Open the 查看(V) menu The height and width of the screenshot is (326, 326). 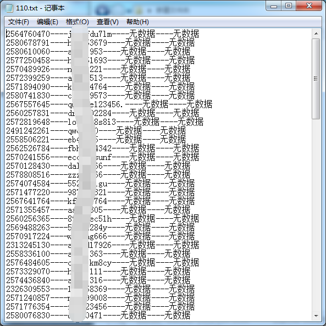point(108,22)
